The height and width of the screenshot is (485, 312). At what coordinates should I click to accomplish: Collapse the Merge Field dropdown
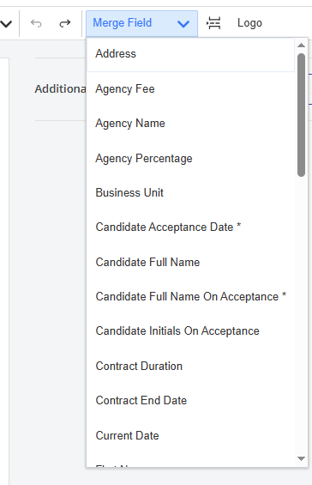tap(141, 23)
